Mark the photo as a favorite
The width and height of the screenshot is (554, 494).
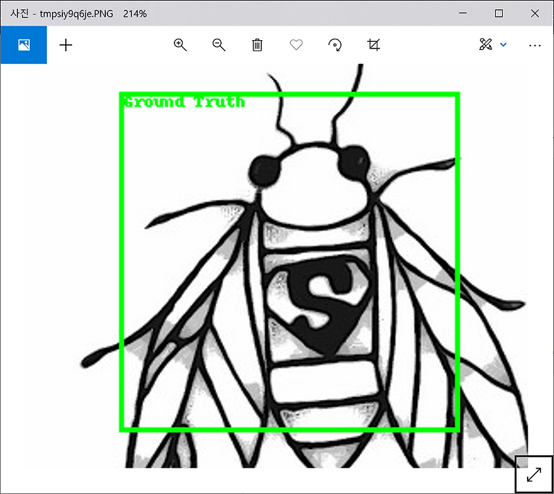296,45
